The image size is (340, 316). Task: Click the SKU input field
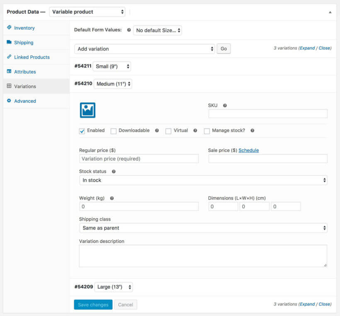tap(267, 113)
